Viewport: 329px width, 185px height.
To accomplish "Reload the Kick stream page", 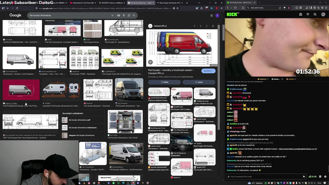I will click(x=235, y=8).
